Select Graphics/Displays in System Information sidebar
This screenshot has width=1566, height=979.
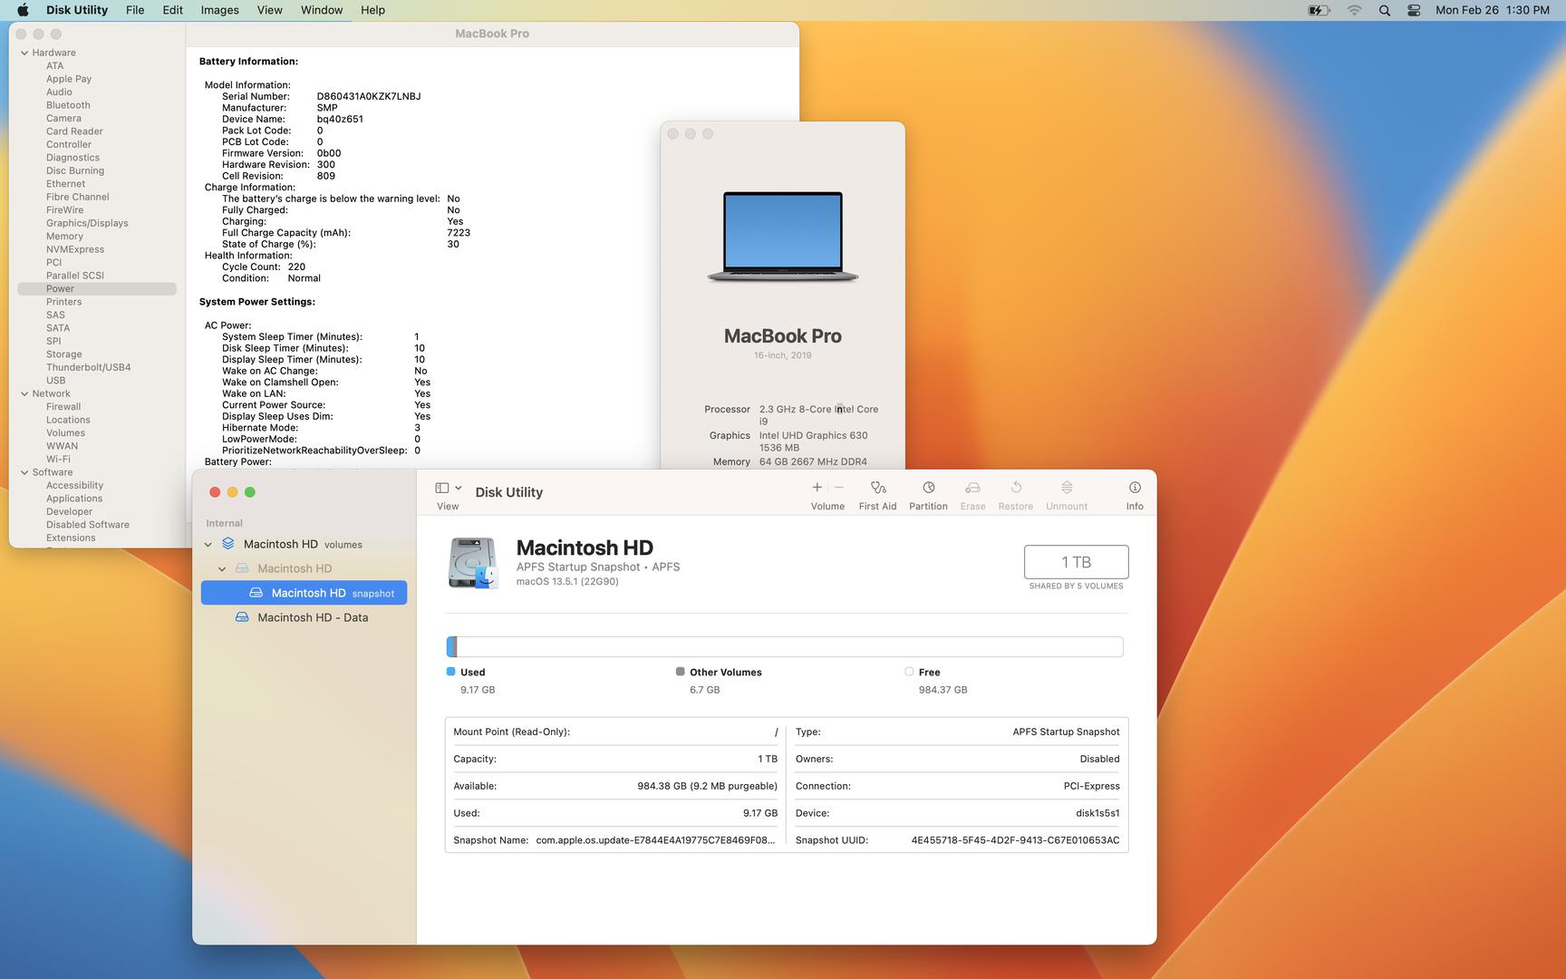coord(87,223)
